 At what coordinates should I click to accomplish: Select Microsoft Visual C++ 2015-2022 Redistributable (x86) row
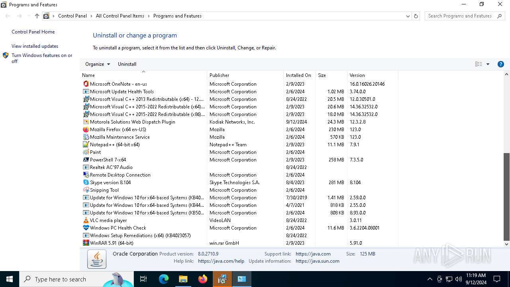point(240,114)
